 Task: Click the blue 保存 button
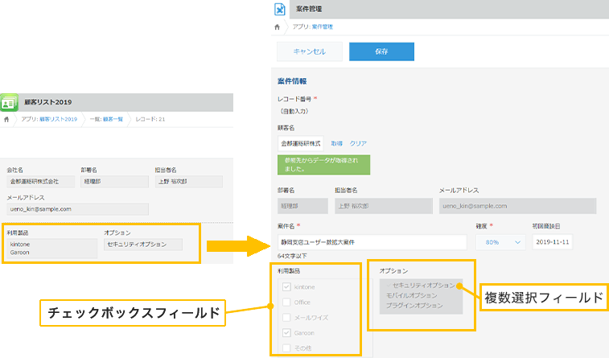pos(381,51)
